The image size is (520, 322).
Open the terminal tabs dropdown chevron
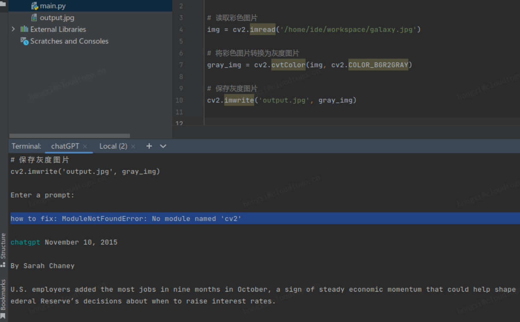pyautogui.click(x=163, y=146)
